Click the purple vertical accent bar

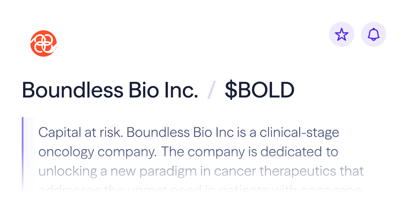click(23, 153)
